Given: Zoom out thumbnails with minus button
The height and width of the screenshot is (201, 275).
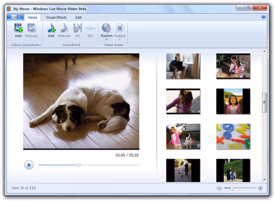Looking at the screenshot, I should click(219, 188).
